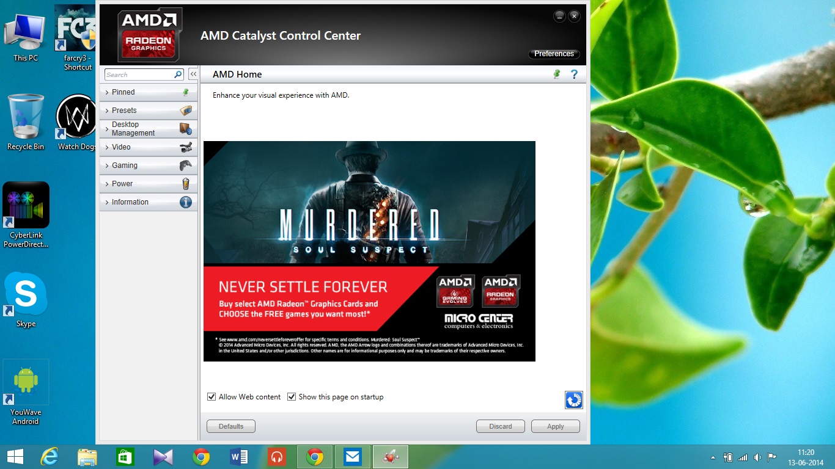Open the Start menu
The image size is (835, 469).
click(15, 457)
